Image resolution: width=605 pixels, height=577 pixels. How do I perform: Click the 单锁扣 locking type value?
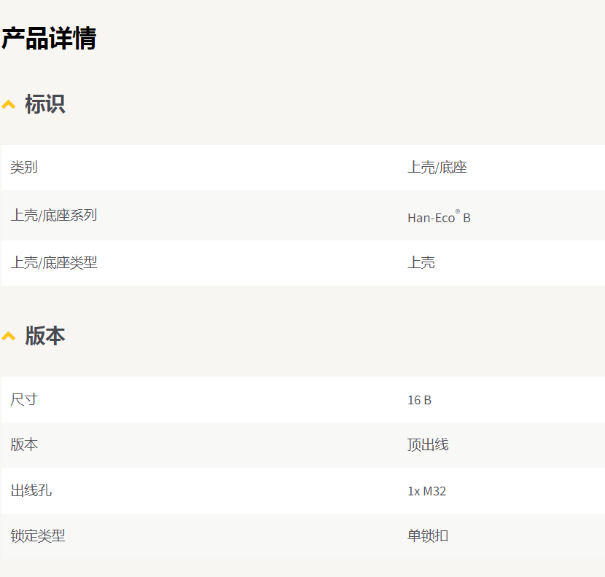[428, 536]
